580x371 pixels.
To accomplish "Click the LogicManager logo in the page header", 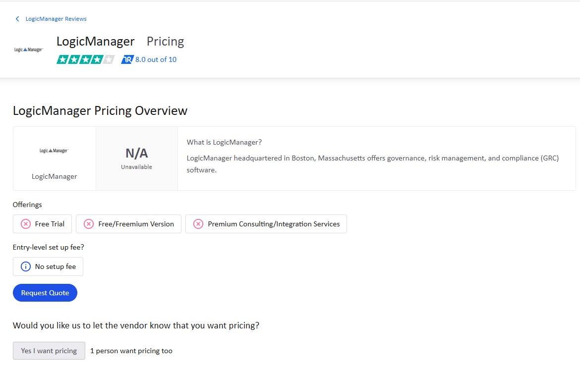I will click(x=28, y=50).
